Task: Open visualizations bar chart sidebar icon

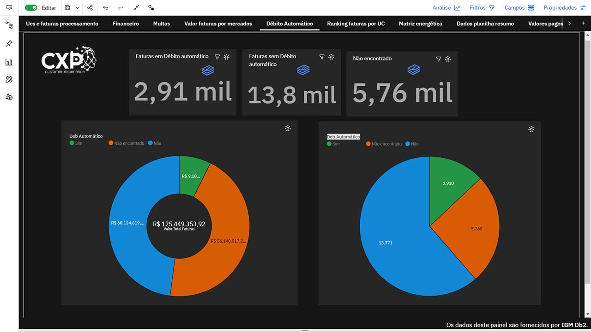Action: tap(9, 62)
